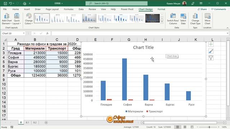Image resolution: width=230 pixels, height=129 pixels.
Task: Click vertical scrollbar down arrow
Action: 228,119
